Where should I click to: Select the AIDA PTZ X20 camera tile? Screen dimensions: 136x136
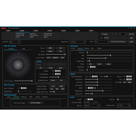pos(22,36)
